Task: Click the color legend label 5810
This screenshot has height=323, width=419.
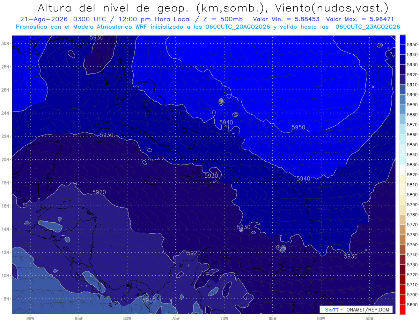Action: (412, 185)
